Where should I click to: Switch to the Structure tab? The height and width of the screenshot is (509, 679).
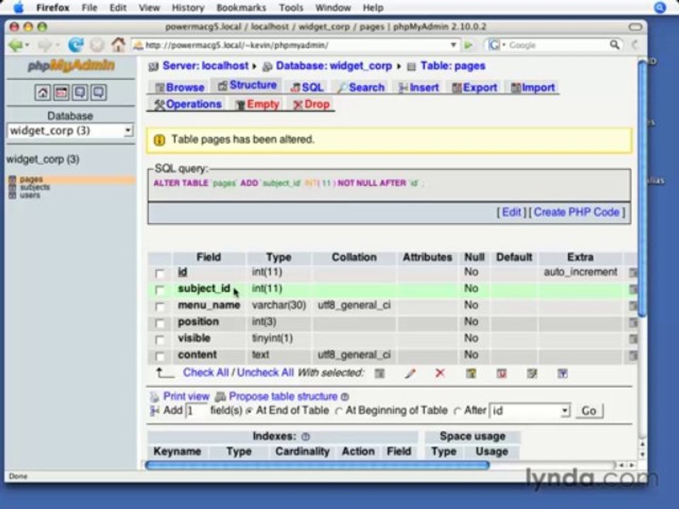click(x=247, y=86)
